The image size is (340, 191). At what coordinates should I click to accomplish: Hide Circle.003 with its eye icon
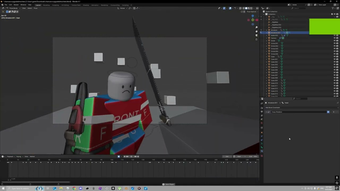pos(334,49)
